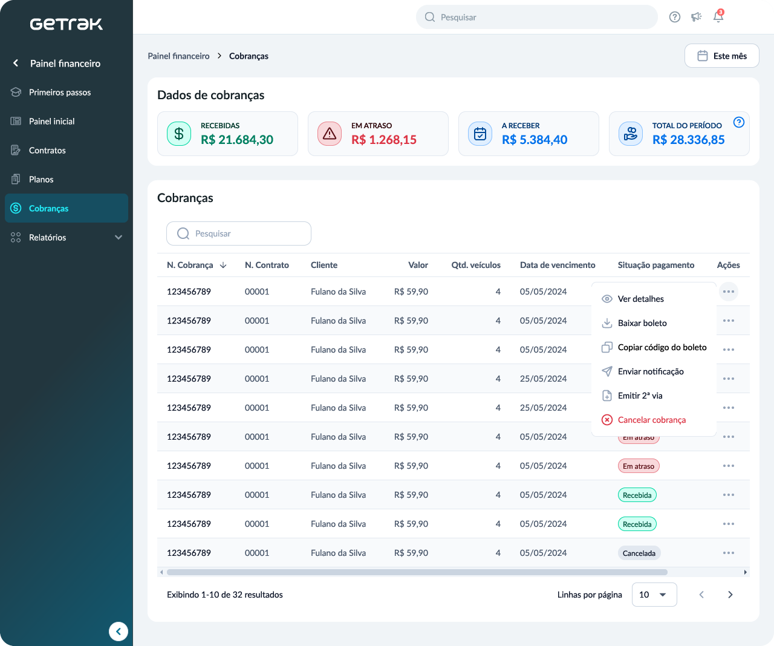Click the horizontal table scrollbar
The width and height of the screenshot is (774, 646).
pyautogui.click(x=417, y=572)
